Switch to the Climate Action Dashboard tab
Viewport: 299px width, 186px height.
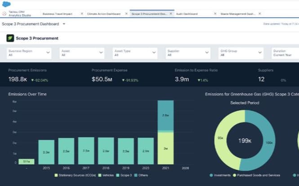(x=104, y=14)
